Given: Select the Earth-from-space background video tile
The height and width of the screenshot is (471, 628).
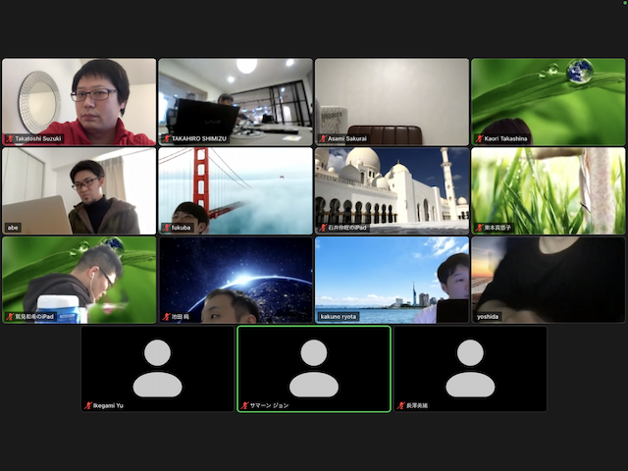Looking at the screenshot, I should (x=235, y=279).
